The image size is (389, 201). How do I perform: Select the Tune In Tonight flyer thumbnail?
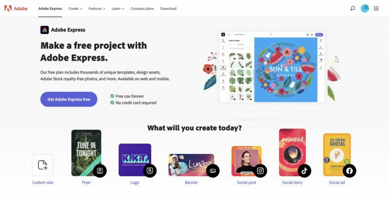pyautogui.click(x=86, y=153)
